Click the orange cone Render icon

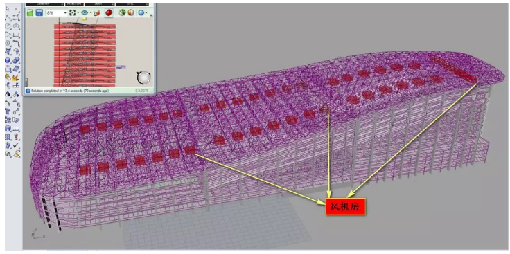(16, 154)
